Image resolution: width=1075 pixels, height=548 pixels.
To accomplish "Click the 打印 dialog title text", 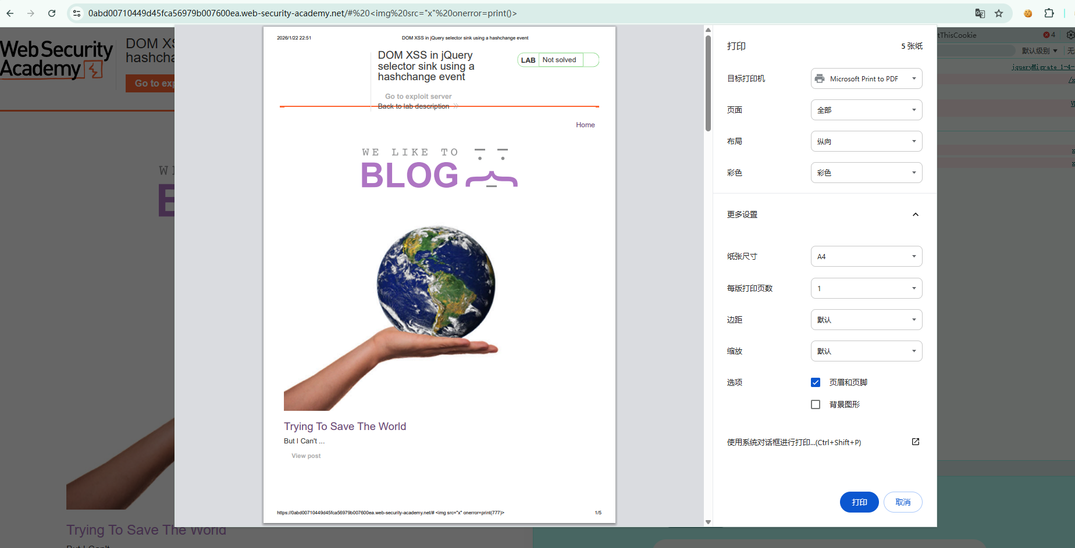I will (x=736, y=46).
